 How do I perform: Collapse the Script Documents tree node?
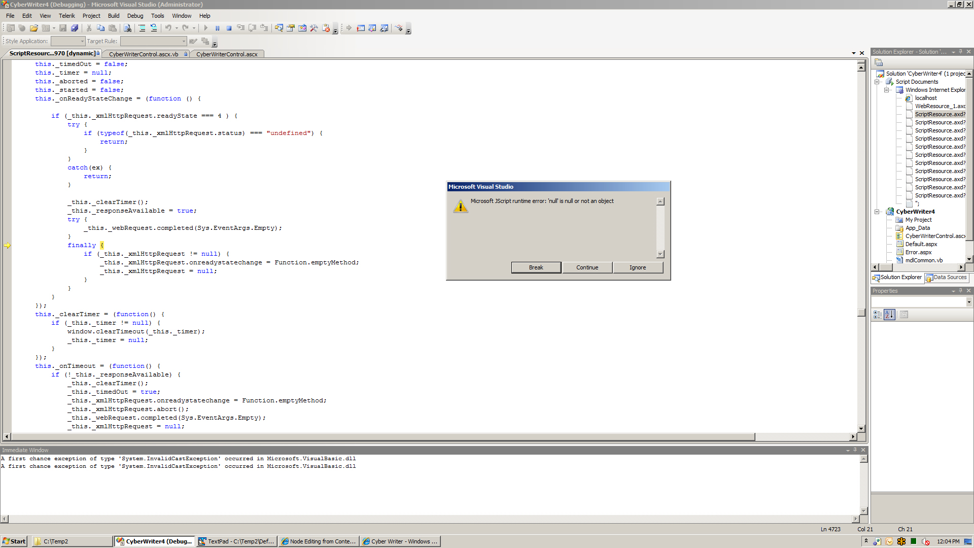pos(877,82)
